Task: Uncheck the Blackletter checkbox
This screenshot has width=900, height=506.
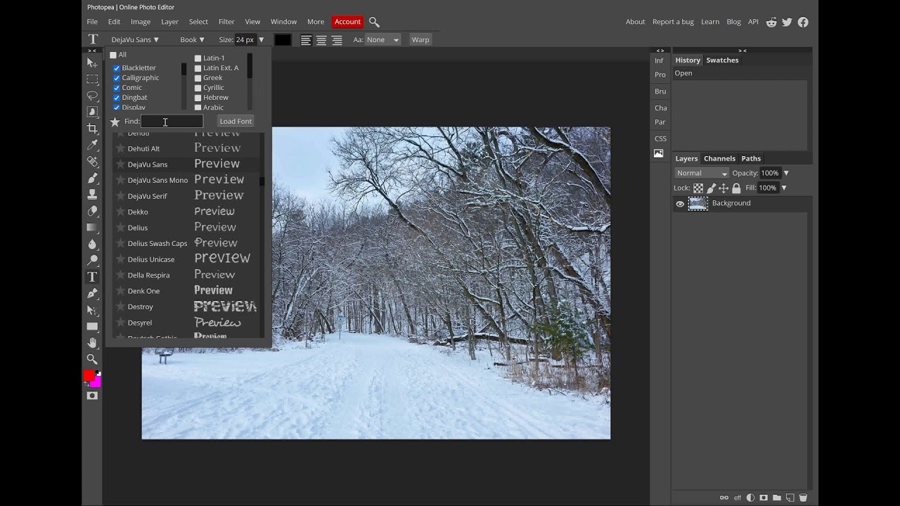Action: [x=117, y=68]
